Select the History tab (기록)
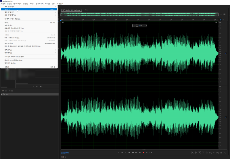230x159 pixels. [x=3, y=91]
